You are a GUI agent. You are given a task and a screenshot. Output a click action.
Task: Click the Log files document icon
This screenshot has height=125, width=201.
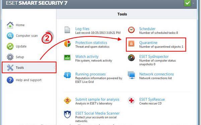pyautogui.click(x=67, y=30)
